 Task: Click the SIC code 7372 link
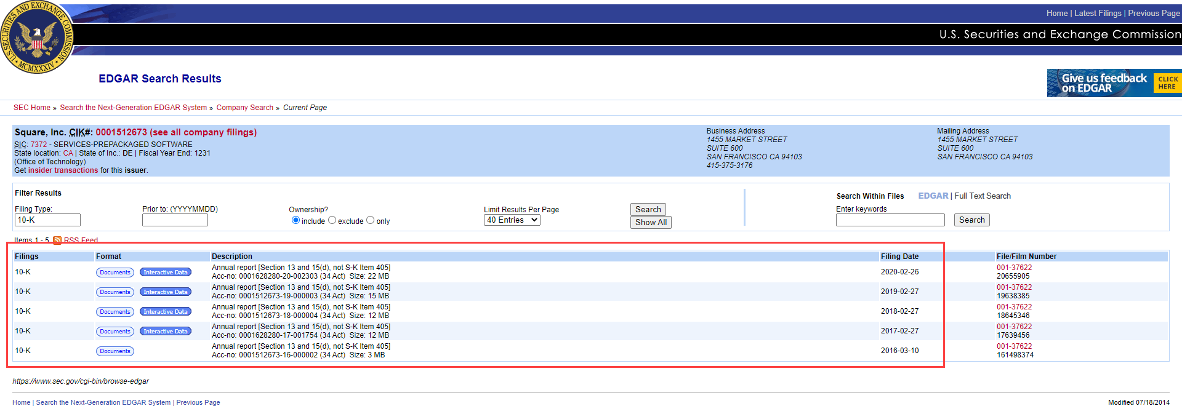(39, 145)
